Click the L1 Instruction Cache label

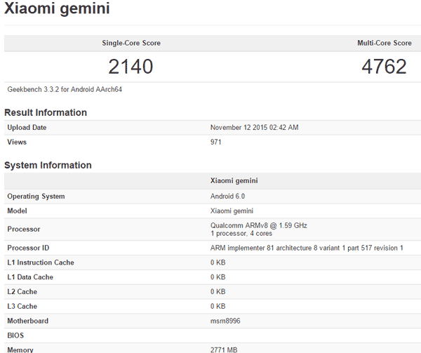pyautogui.click(x=41, y=262)
